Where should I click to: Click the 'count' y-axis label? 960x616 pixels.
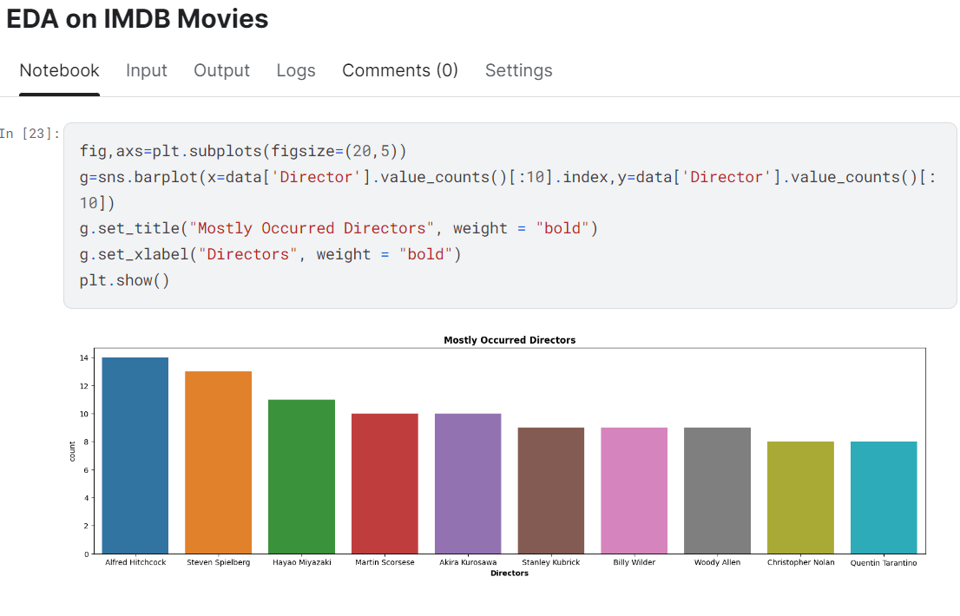pyautogui.click(x=72, y=451)
